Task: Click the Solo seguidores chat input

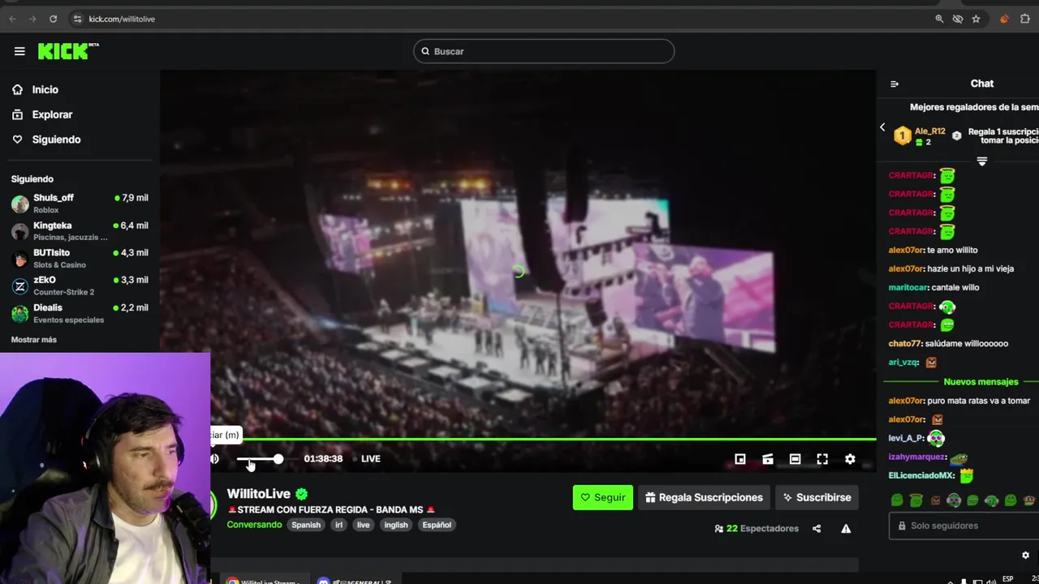Action: click(x=964, y=526)
